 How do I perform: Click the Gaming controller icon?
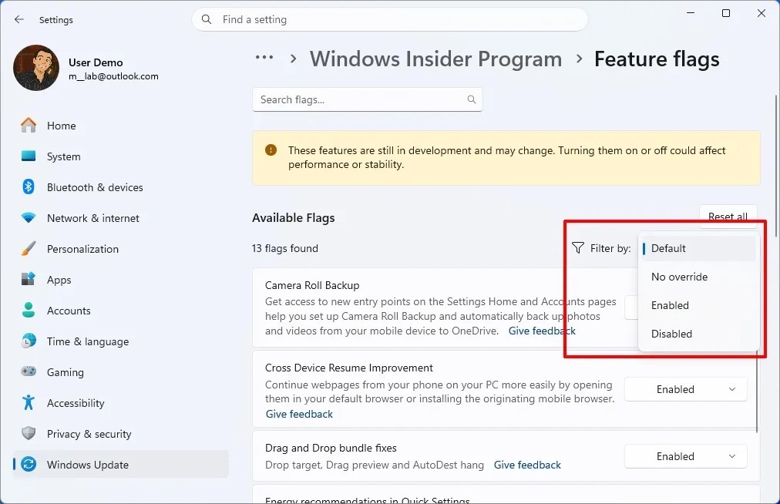(29, 371)
